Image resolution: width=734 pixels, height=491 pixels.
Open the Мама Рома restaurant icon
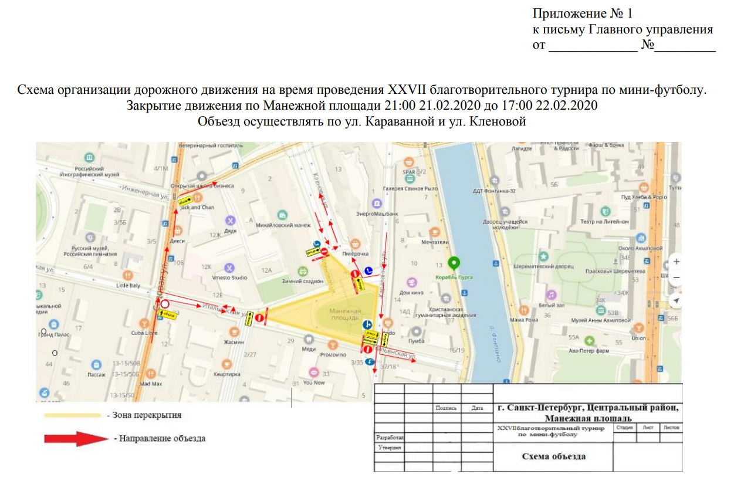(x=524, y=310)
